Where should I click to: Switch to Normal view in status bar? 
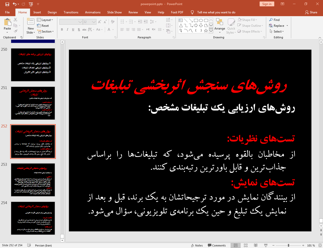(x=236, y=245)
